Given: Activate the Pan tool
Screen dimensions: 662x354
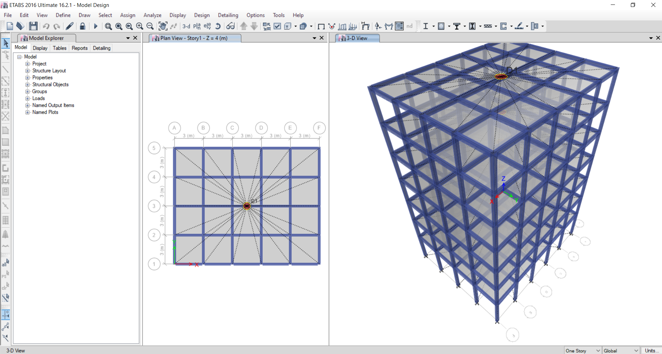Looking at the screenshot, I should (163, 26).
